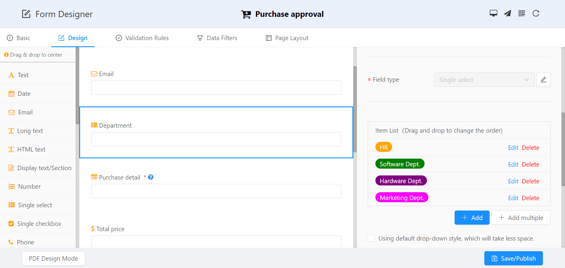Image resolution: width=565 pixels, height=268 pixels.
Task: Select the Phone field icon in sidebar
Action: (11, 242)
